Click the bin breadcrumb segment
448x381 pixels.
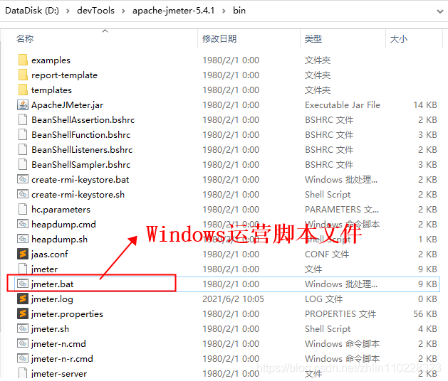(x=239, y=11)
